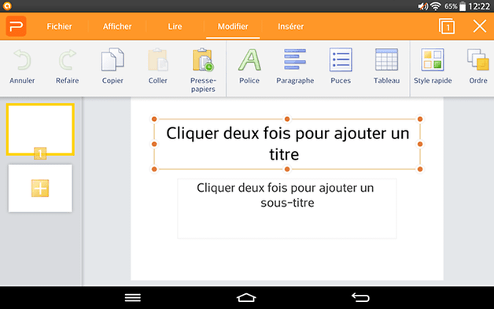Close the document with the X button
The image size is (494, 309).
point(480,26)
